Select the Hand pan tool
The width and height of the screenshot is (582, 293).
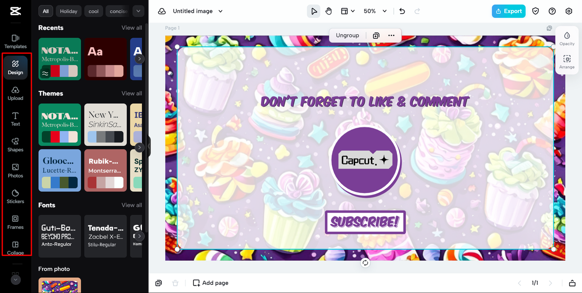click(x=329, y=11)
